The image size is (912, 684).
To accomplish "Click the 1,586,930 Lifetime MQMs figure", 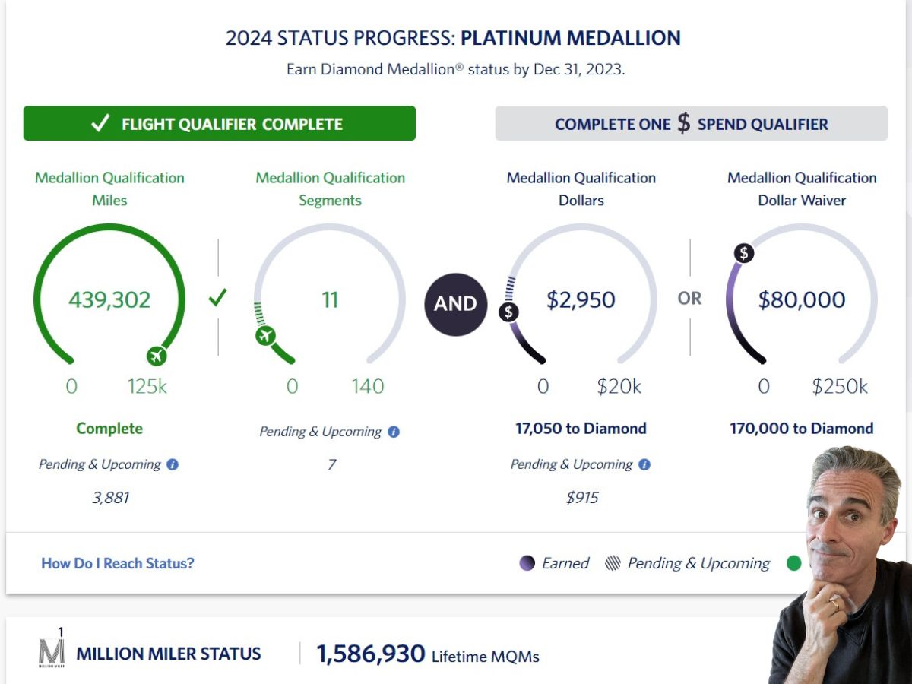I will point(370,654).
